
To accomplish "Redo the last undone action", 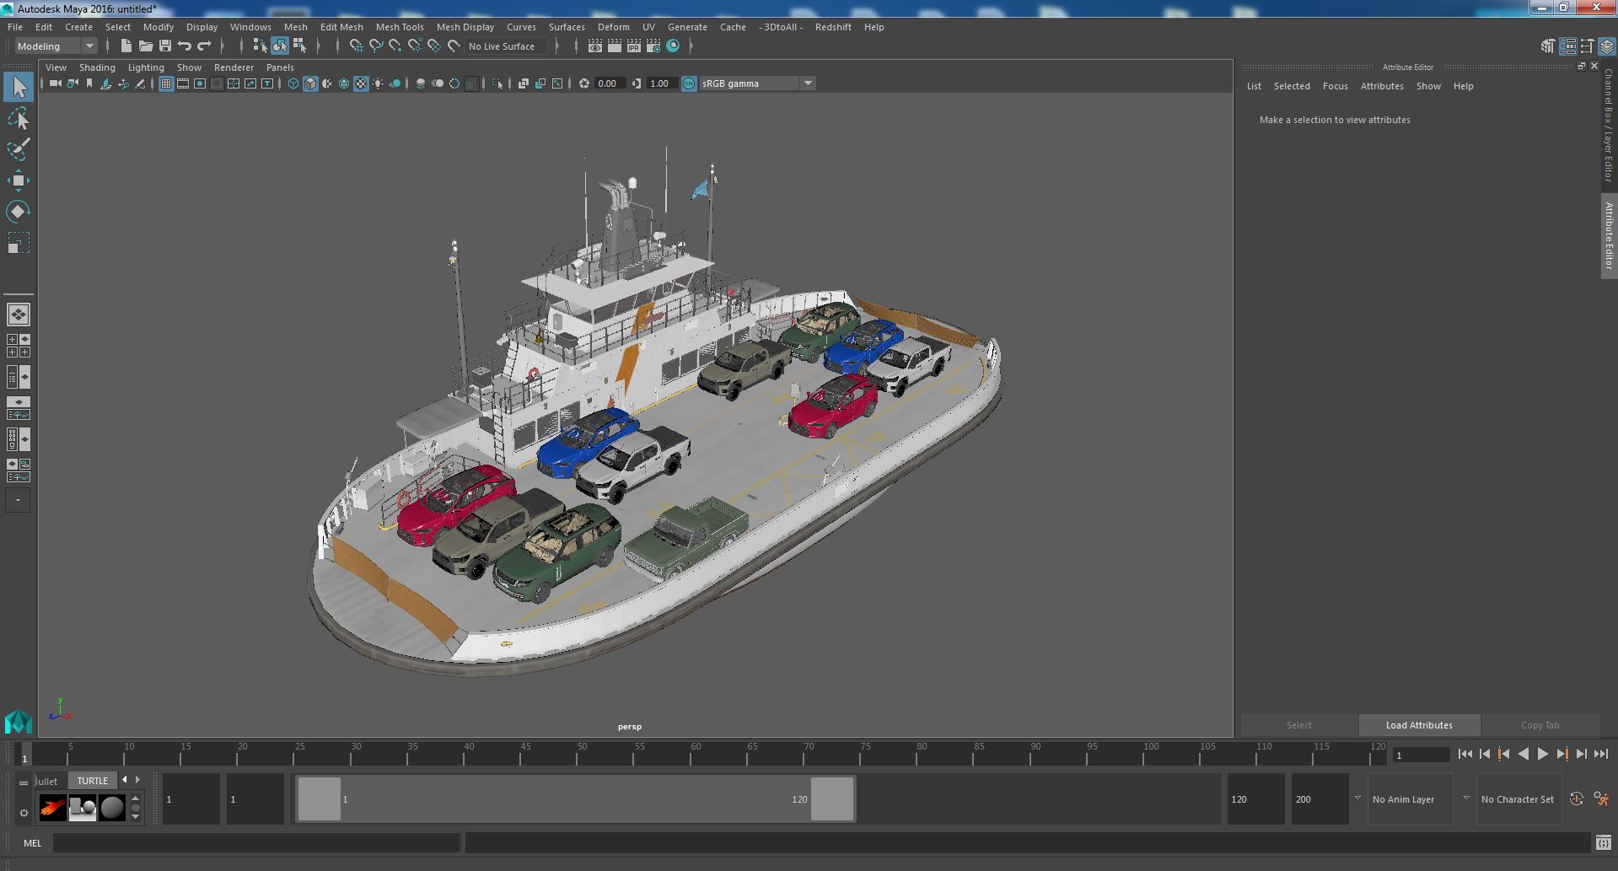I will tap(204, 46).
